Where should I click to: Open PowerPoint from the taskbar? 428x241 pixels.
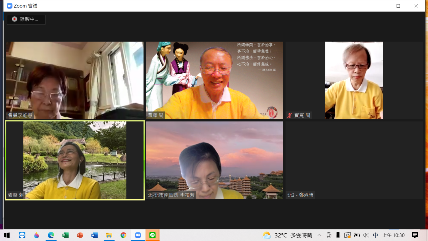(80, 235)
